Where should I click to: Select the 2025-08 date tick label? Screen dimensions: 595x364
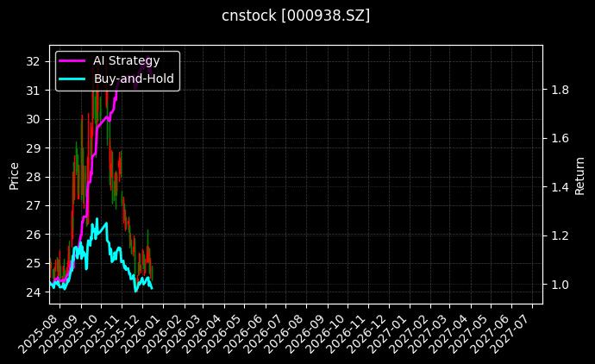[x=43, y=333]
